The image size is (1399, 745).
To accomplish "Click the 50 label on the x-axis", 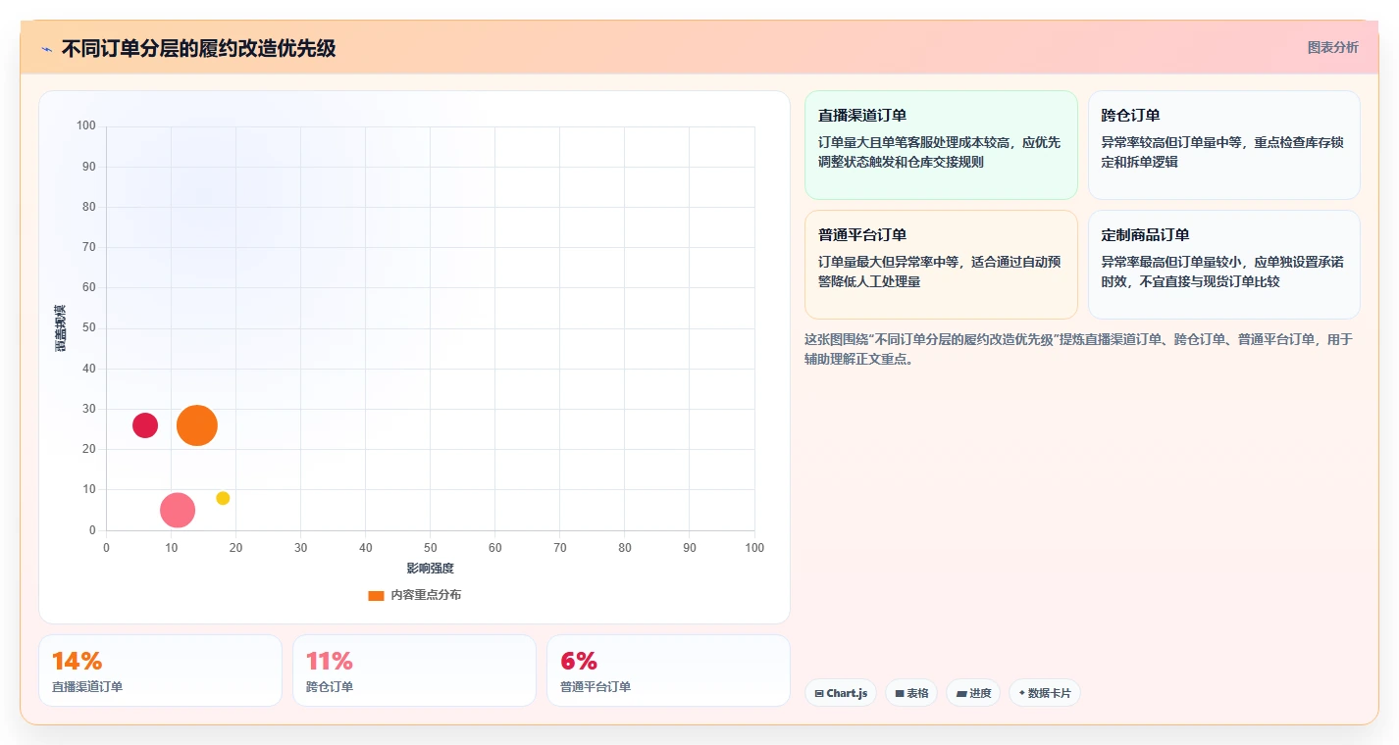I will (x=431, y=548).
